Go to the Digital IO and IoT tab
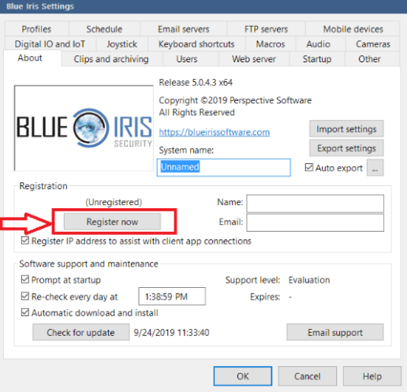Screen dimensions: 407x392 [50, 44]
